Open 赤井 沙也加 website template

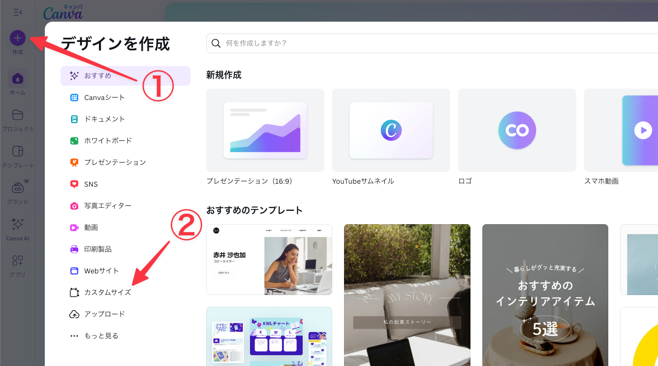[269, 260]
